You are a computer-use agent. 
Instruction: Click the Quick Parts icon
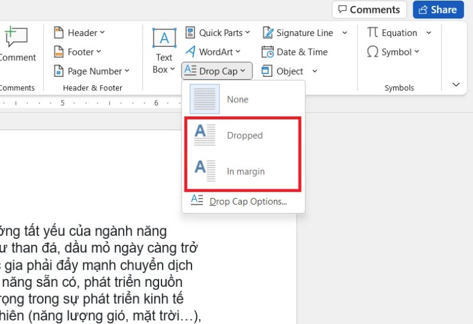tap(190, 33)
